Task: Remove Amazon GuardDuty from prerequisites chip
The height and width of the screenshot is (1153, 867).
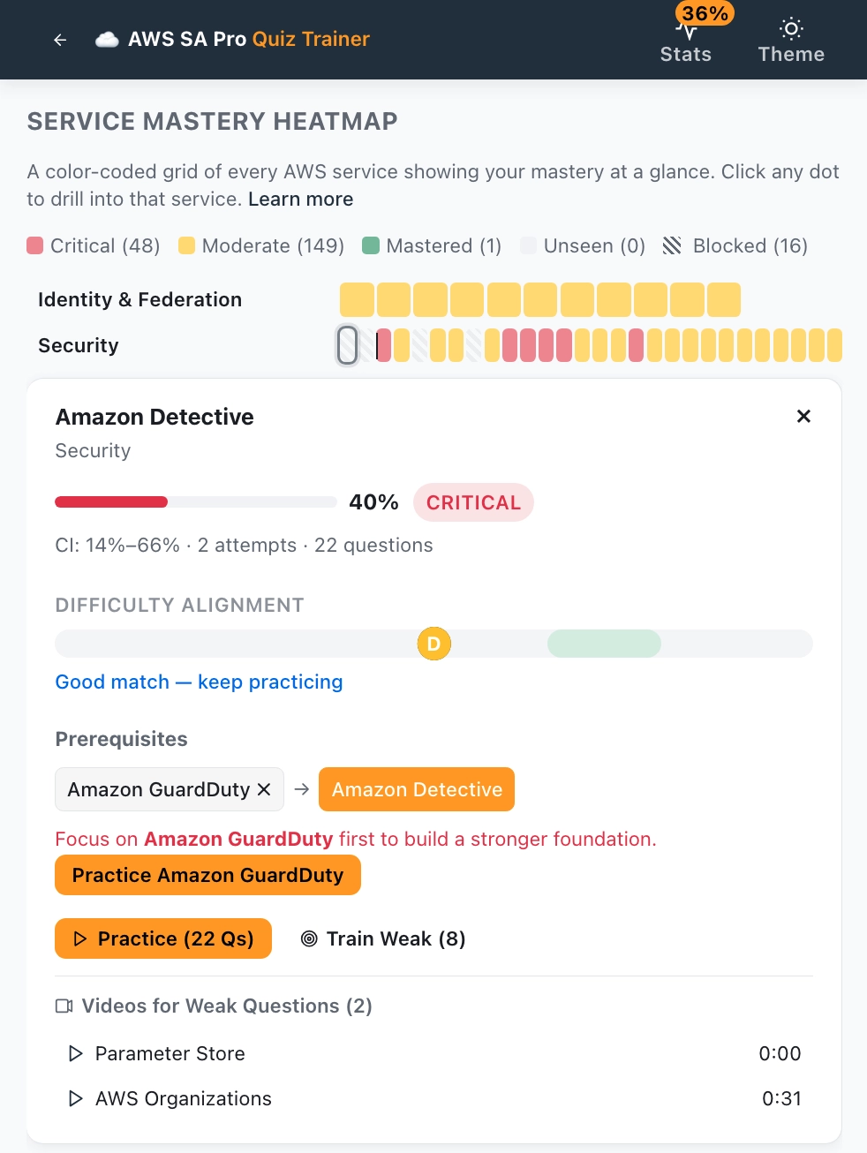Action: tap(263, 789)
